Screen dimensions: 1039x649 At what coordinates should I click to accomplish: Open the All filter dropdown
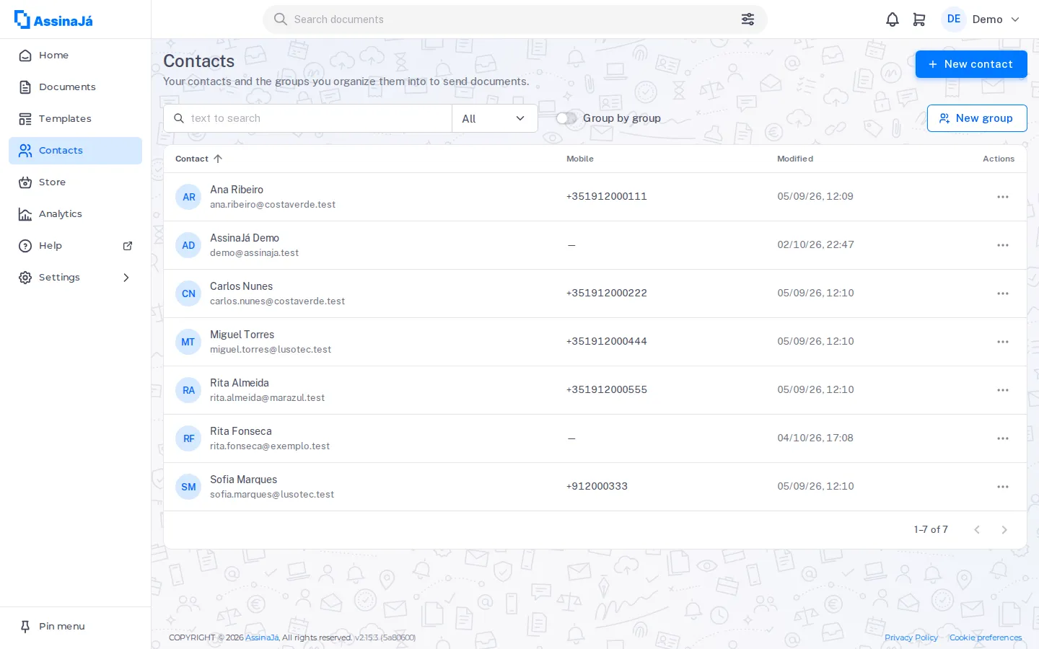click(x=495, y=118)
